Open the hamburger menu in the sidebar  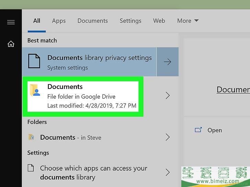(x=11, y=22)
